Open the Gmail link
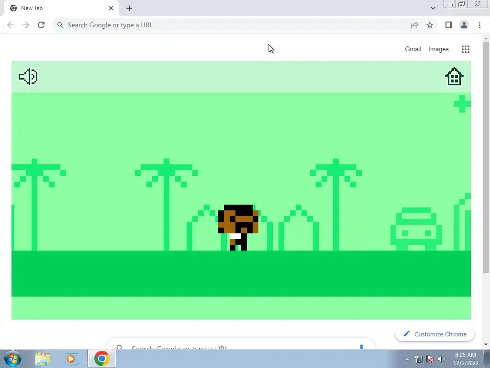490x368 pixels. 413,49
